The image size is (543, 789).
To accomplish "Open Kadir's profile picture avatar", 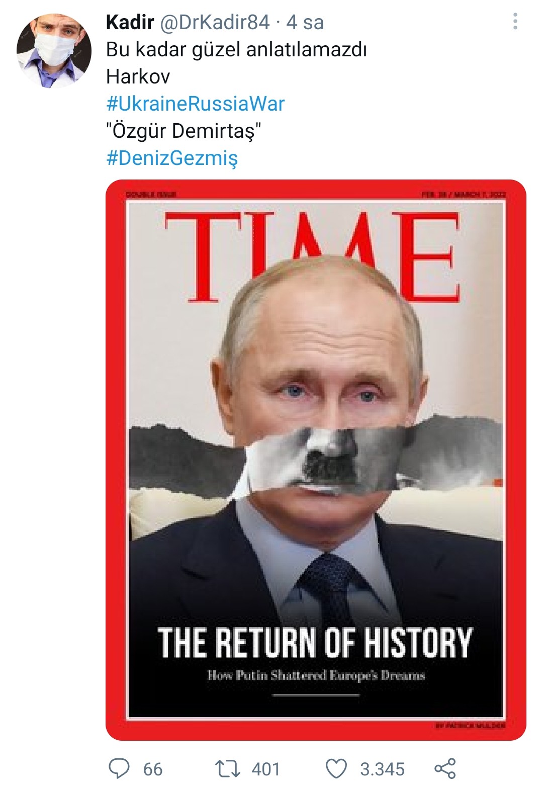I will point(54,51).
